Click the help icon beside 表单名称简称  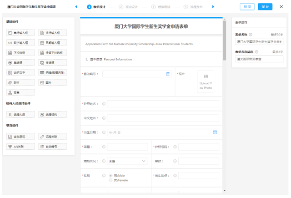256,52
